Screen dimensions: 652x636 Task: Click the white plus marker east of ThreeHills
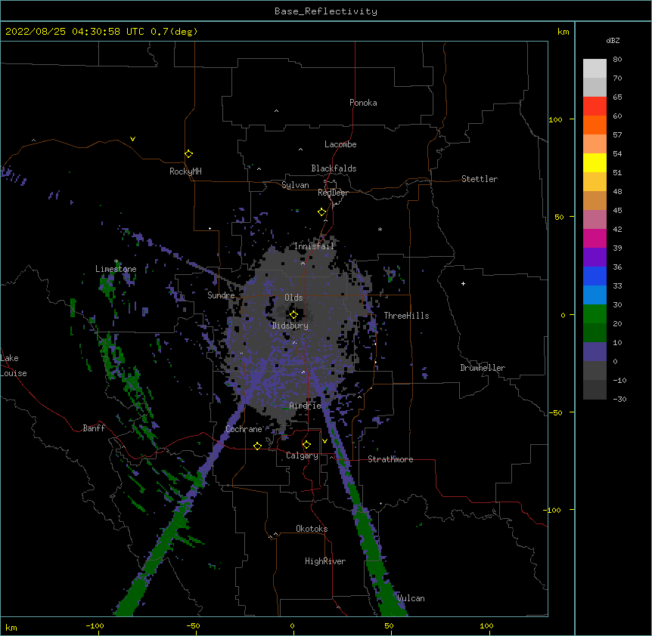(463, 283)
